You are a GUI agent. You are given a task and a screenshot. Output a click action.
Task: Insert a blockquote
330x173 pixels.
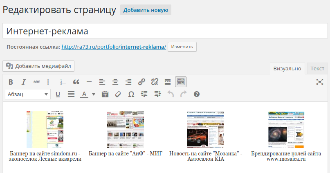tap(76, 82)
